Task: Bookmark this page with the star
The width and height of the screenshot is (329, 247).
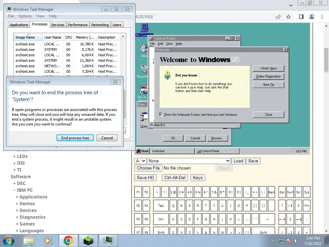Action: coord(289,17)
